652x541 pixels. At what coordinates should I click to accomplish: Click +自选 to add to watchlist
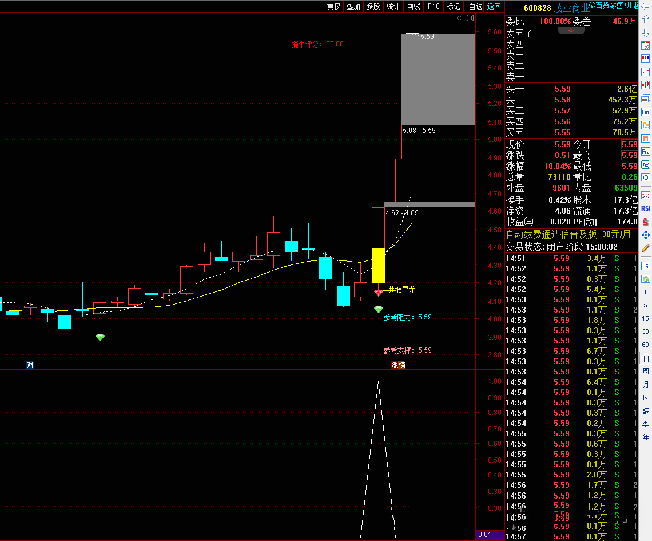pyautogui.click(x=474, y=6)
